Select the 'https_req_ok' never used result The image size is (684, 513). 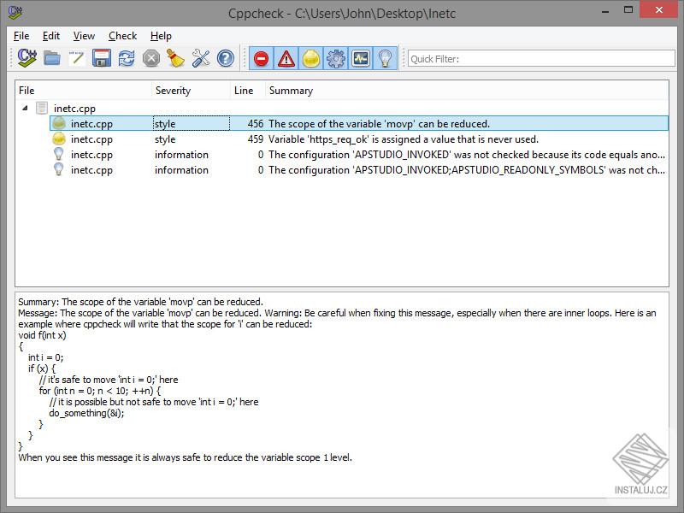point(359,139)
